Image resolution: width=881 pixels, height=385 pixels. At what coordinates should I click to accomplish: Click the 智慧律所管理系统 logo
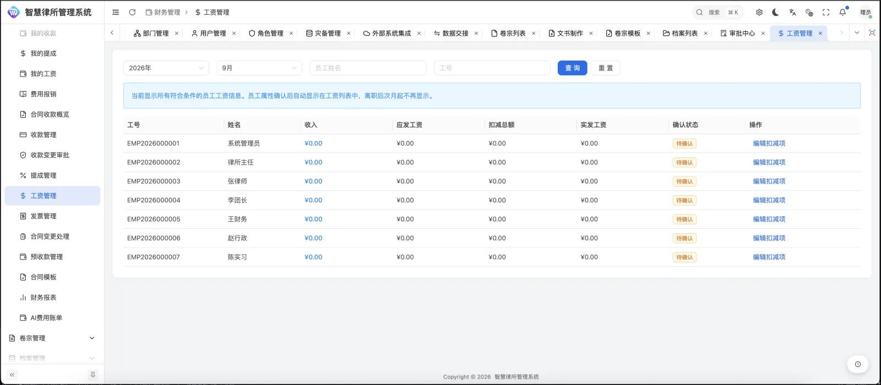click(50, 12)
